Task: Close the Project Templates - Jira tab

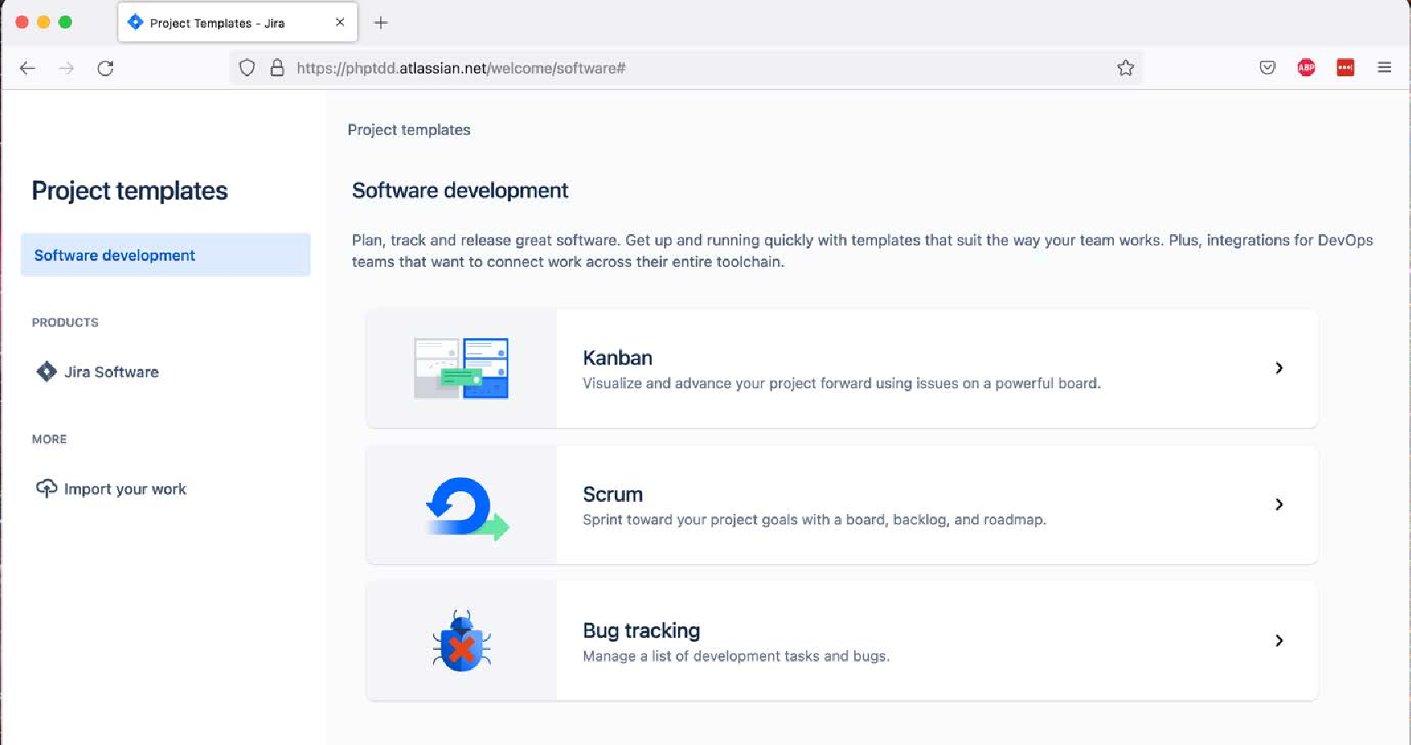Action: click(340, 22)
